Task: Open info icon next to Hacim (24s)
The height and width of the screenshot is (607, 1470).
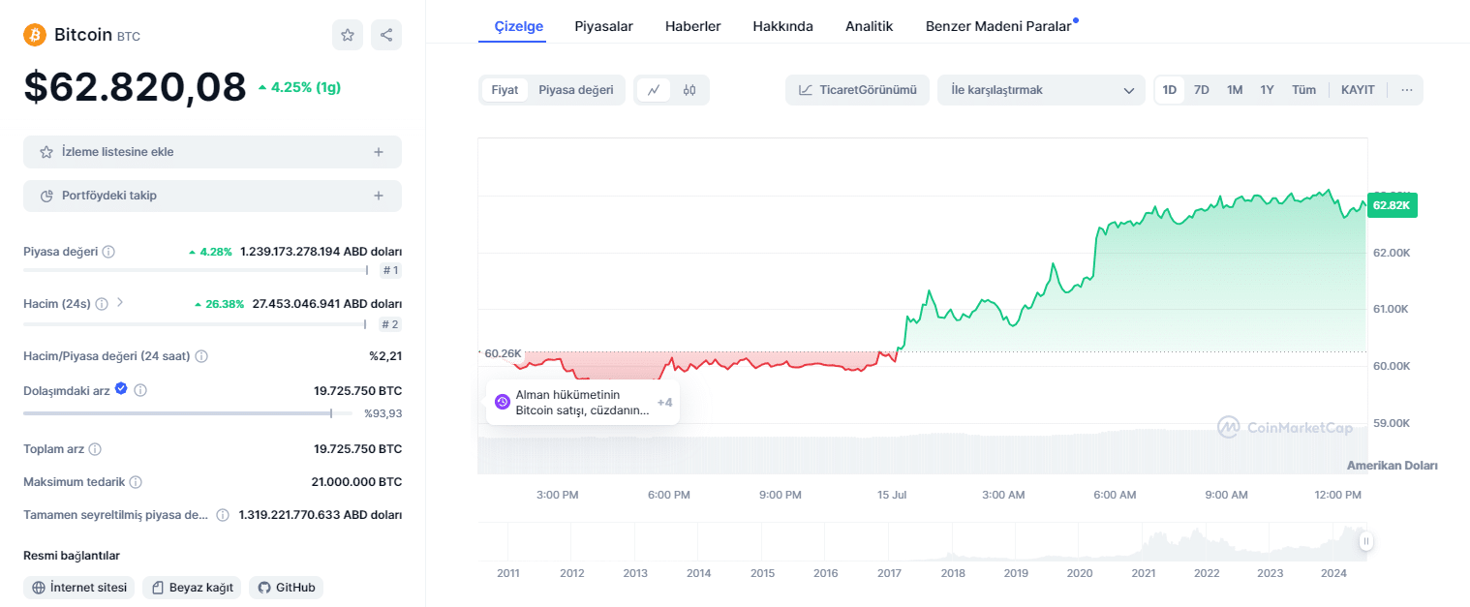Action: tap(102, 304)
